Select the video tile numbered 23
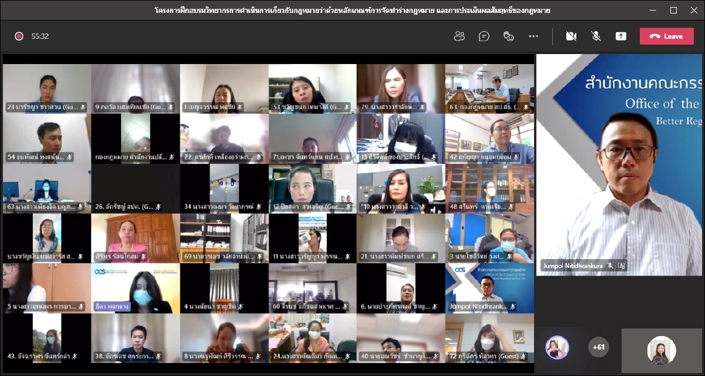 47,88
